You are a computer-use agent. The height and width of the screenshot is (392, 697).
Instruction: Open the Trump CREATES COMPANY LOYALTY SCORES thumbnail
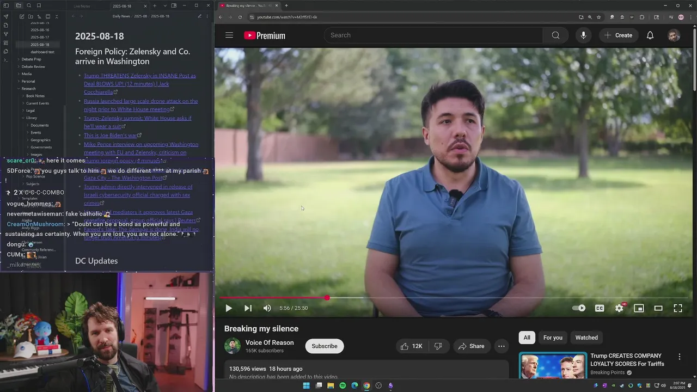[x=553, y=366]
